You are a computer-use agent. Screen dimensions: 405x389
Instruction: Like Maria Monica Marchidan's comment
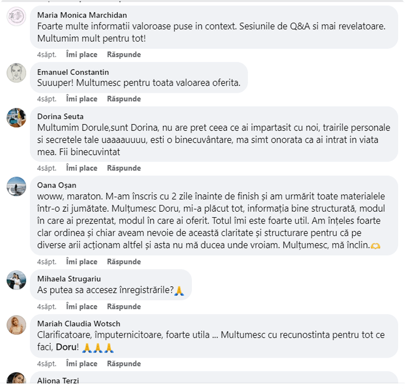coord(81,55)
